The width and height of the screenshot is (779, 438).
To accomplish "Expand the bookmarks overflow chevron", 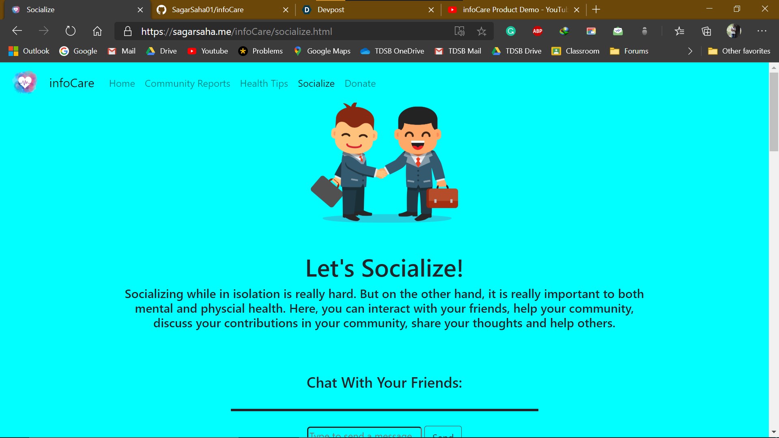I will pos(690,51).
